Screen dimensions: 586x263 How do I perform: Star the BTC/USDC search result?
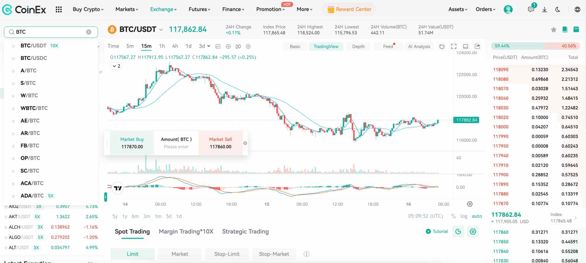[x=13, y=58]
